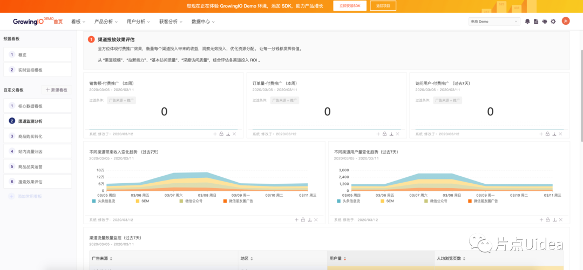Toggle SEM series in the revenue trend legend
583x270 pixels.
click(x=143, y=201)
